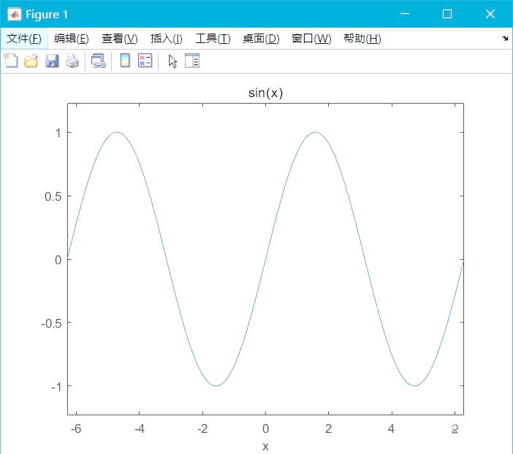Save the figure using the floppy disk icon
The height and width of the screenshot is (454, 513).
(x=52, y=61)
